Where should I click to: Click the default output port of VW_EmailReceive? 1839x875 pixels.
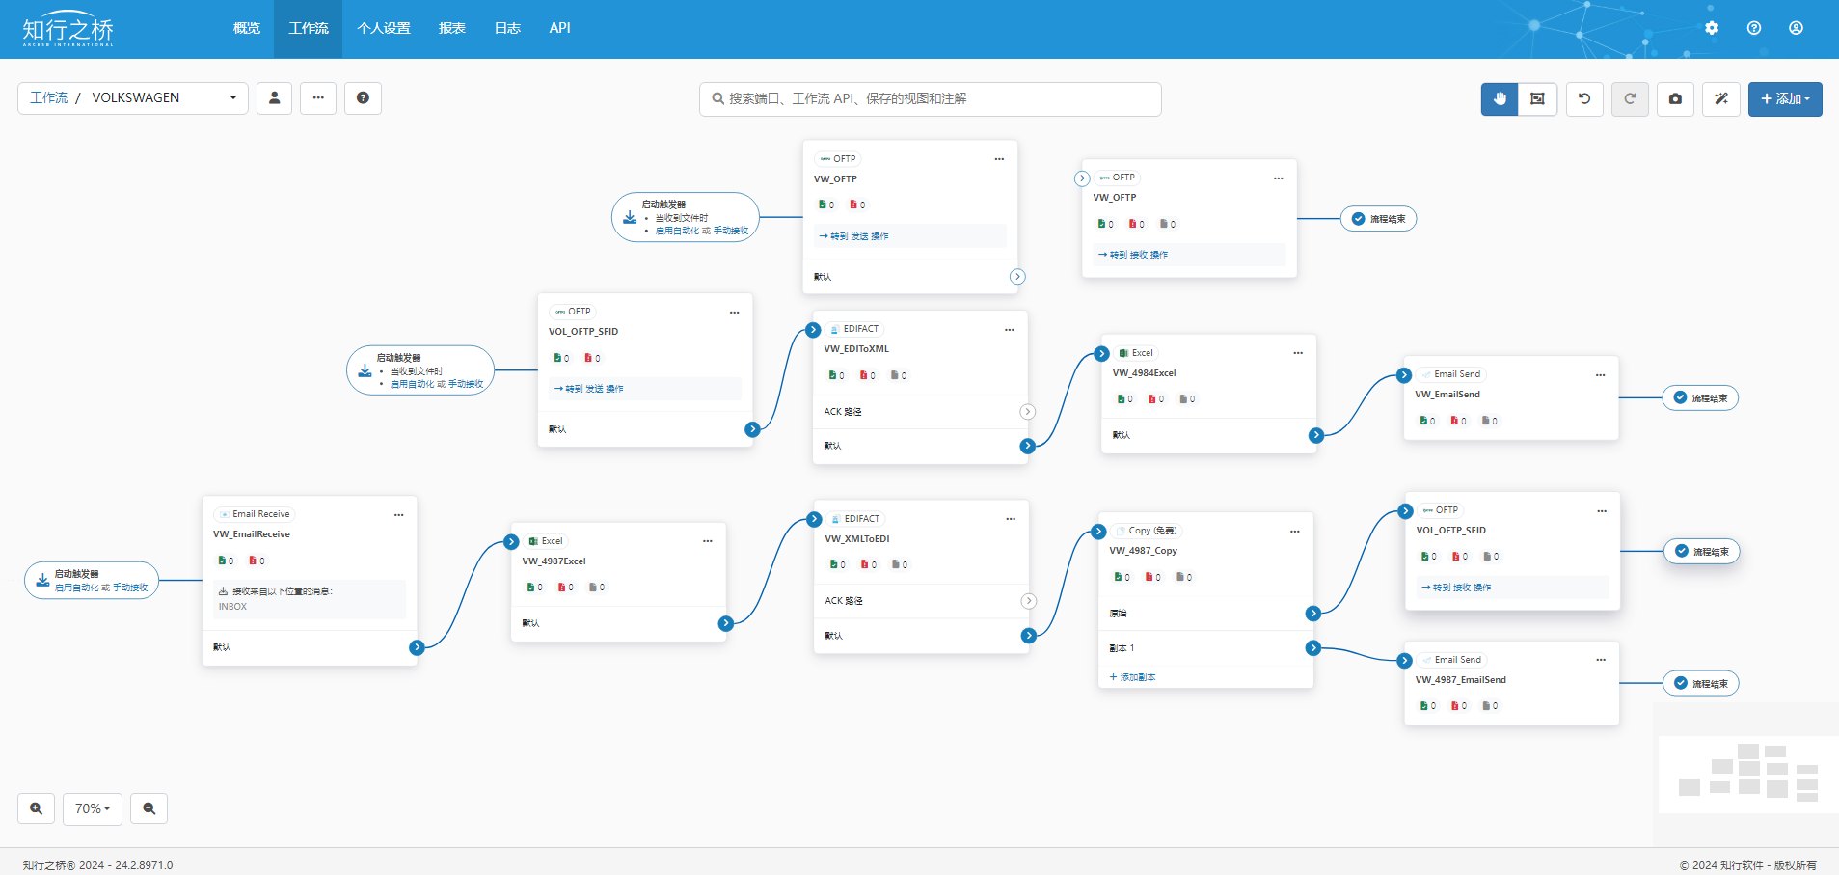click(x=417, y=647)
